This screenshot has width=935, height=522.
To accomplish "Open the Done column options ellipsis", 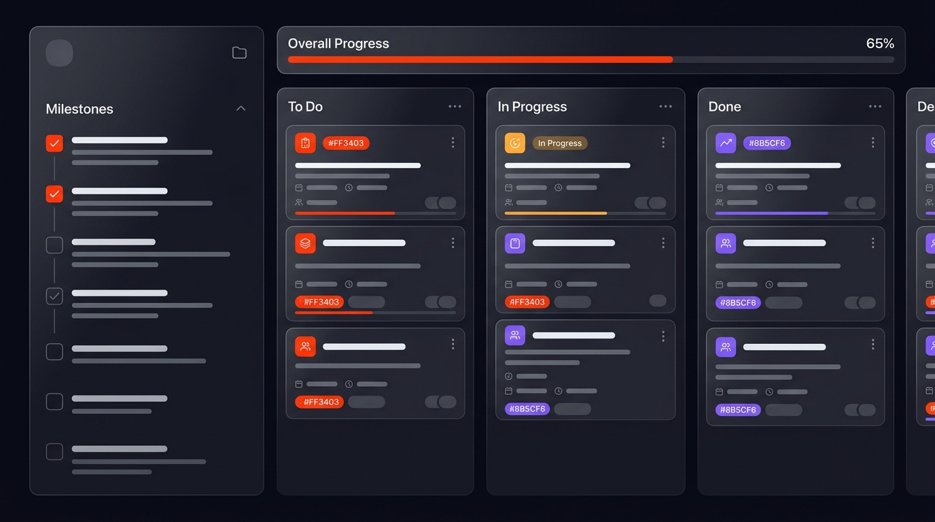I will [875, 107].
